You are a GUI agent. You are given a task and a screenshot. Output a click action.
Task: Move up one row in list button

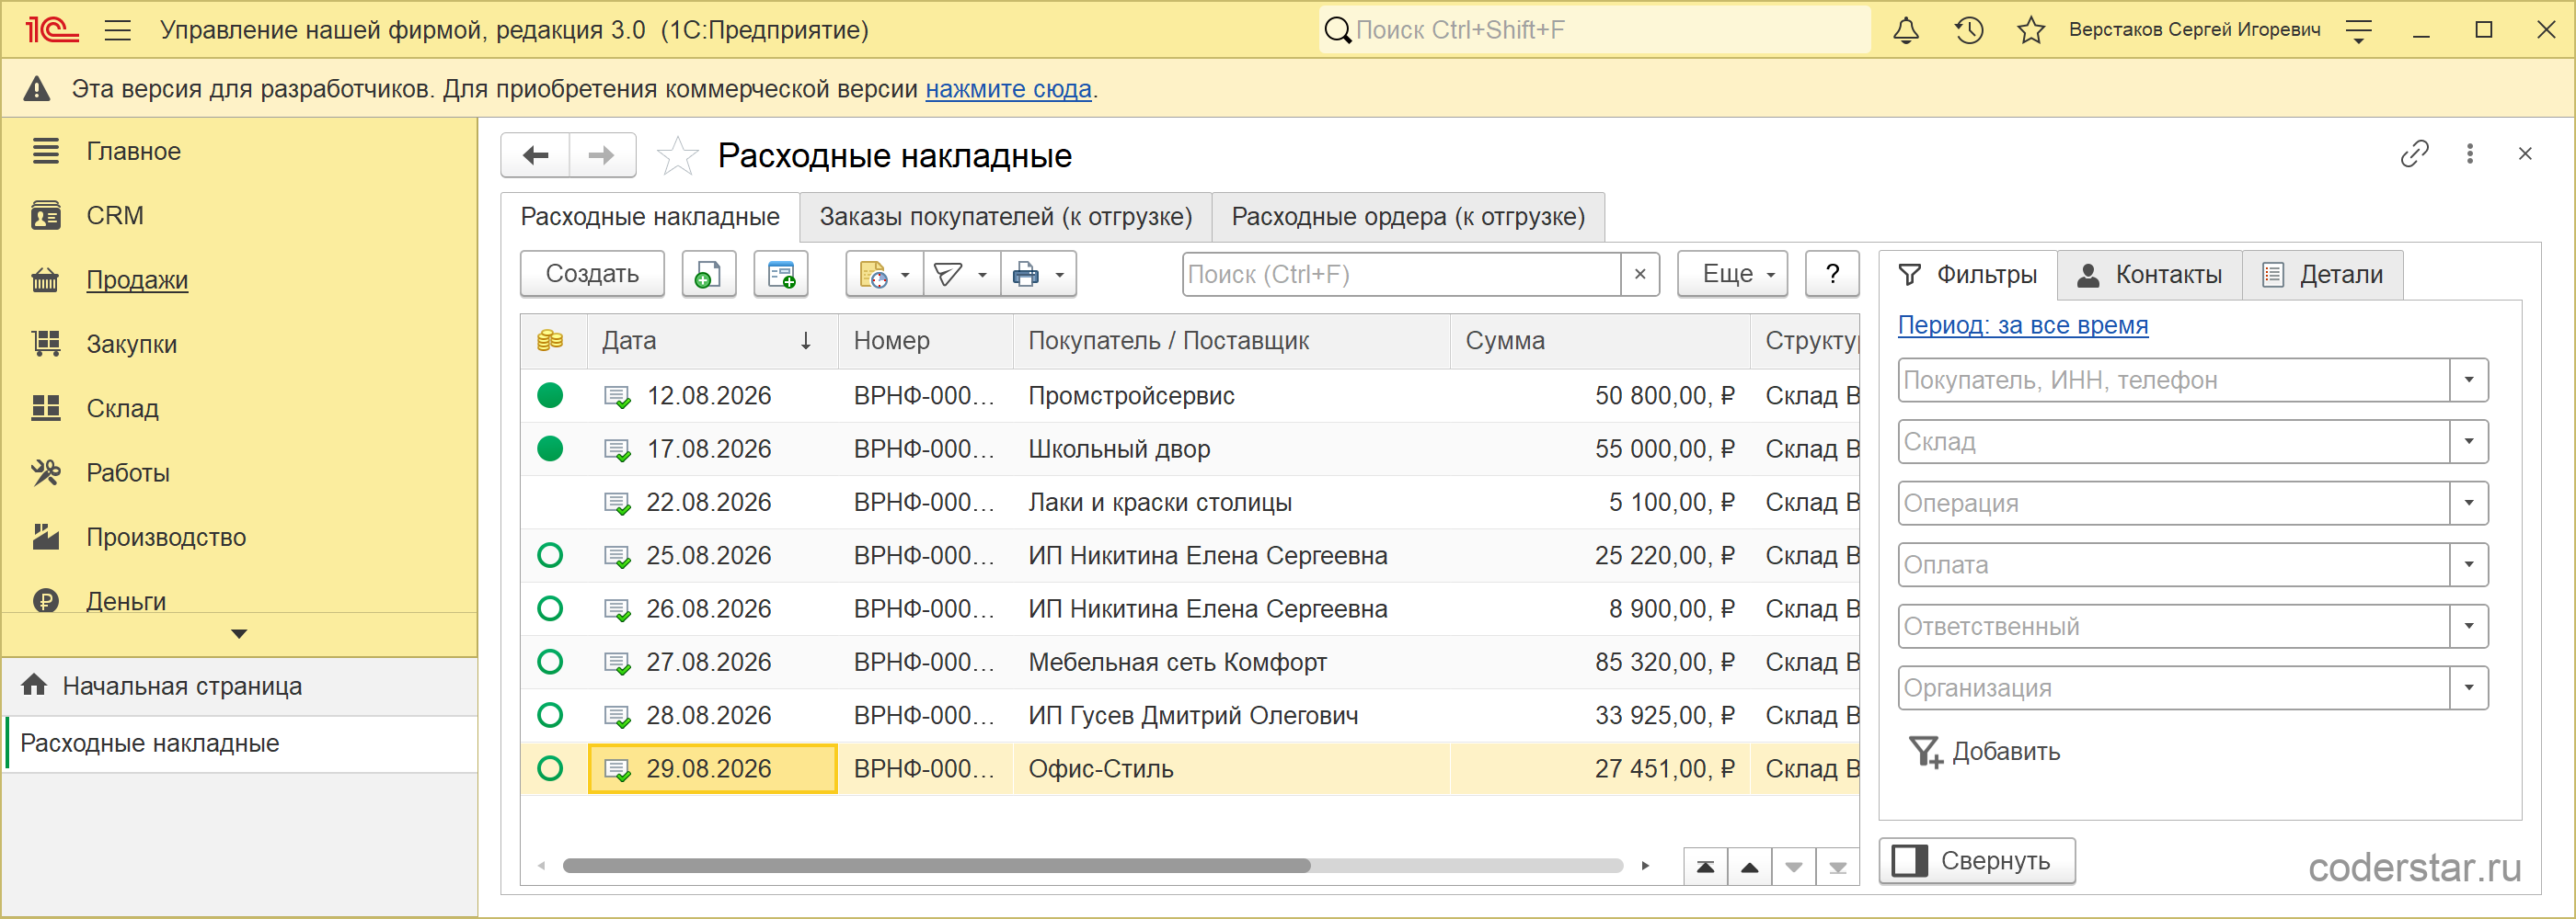coord(1749,866)
